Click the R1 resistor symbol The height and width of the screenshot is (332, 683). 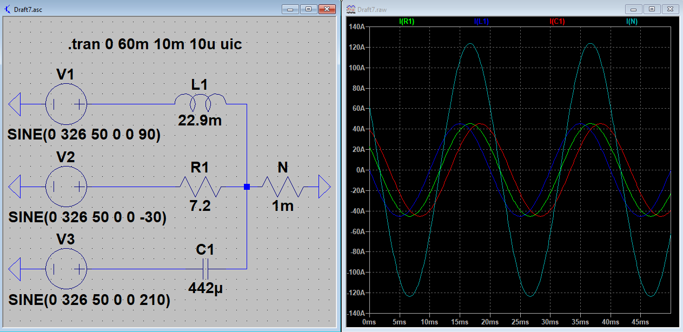tap(200, 187)
